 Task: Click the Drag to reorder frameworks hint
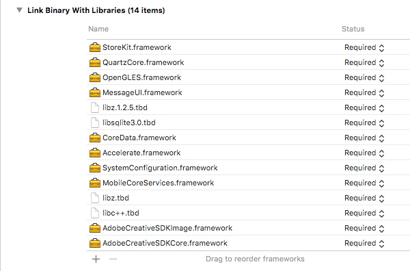coord(255,259)
